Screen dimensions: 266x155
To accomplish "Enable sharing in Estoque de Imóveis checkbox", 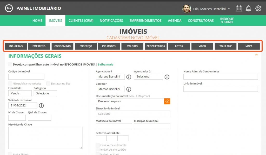I will 10,64.
